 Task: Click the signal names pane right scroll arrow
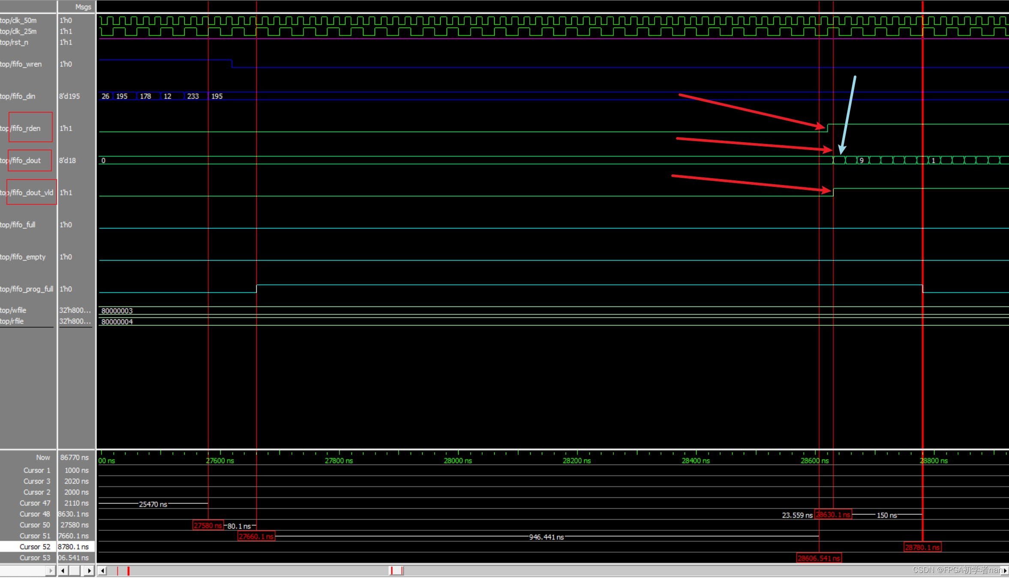[51, 570]
